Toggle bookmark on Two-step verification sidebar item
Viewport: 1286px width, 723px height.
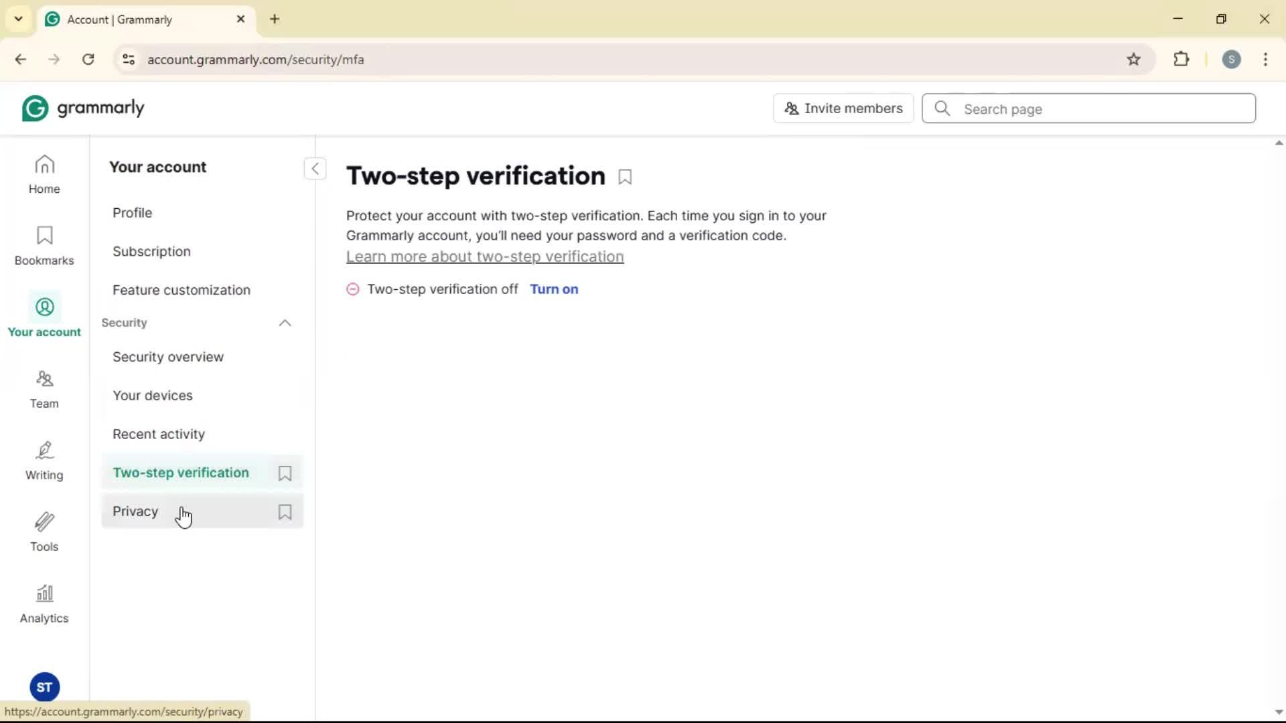click(285, 473)
